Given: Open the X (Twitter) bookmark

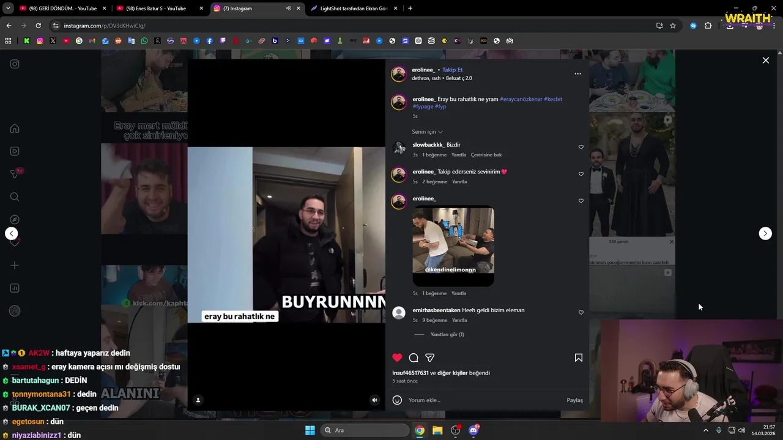Looking at the screenshot, I should (53, 41).
